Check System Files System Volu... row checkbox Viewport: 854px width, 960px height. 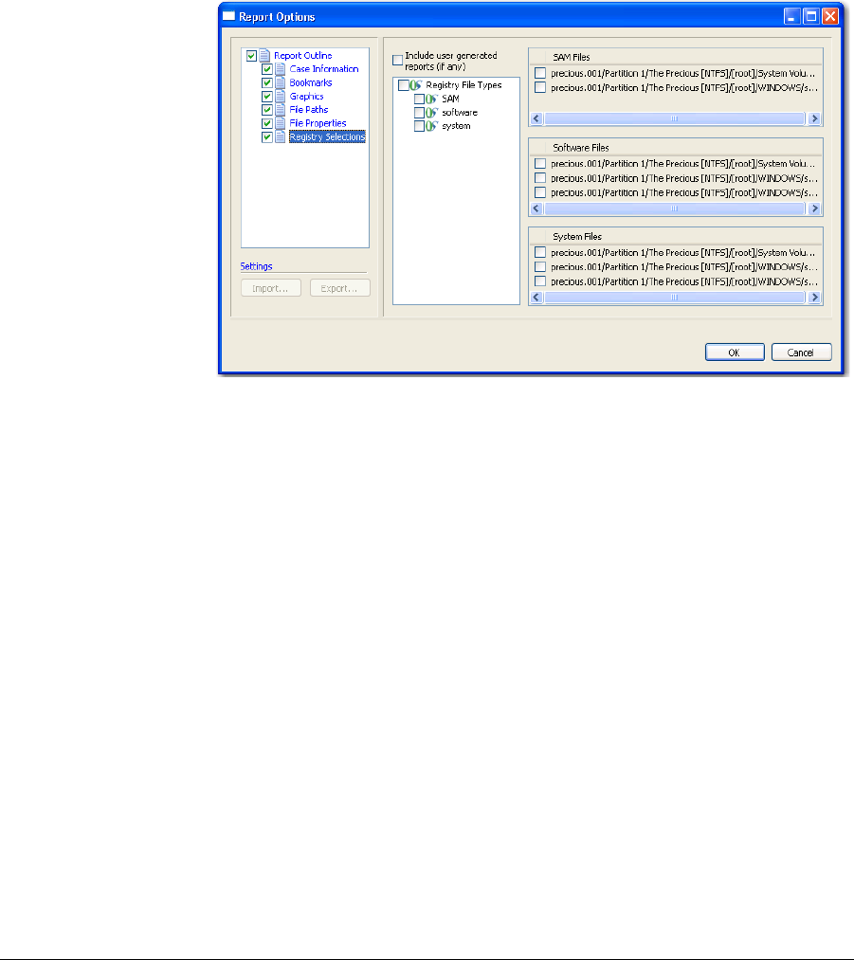tap(540, 252)
